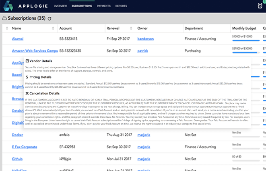Open the Overview tab
The width and height of the screenshot is (266, 171).
click(60, 6)
